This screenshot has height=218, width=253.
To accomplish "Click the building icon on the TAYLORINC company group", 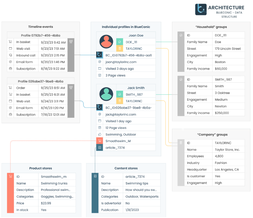I will coord(181,143).
